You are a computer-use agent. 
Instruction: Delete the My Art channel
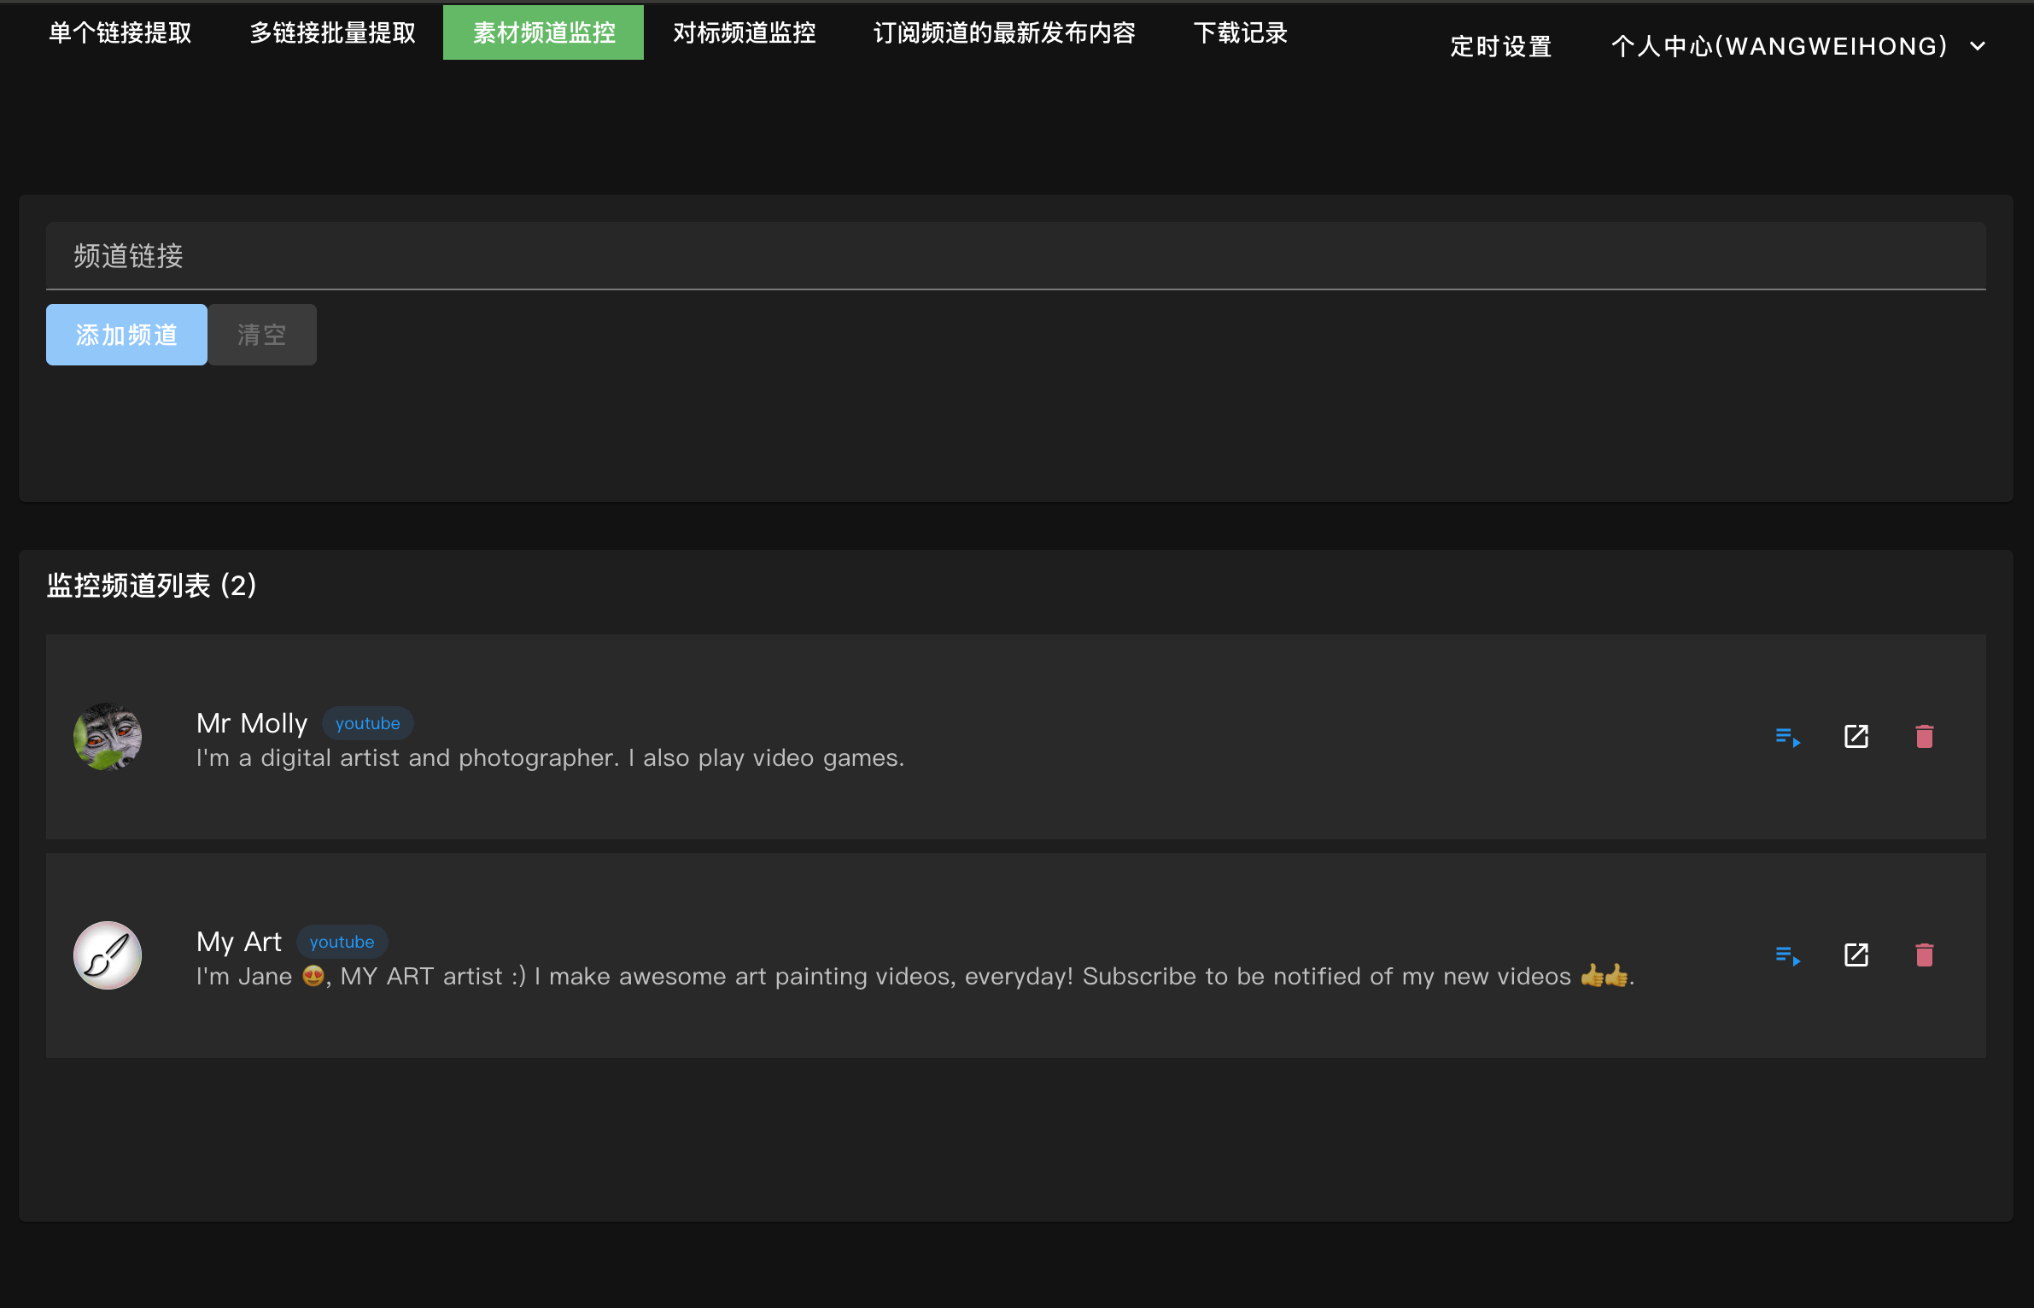(x=1924, y=955)
